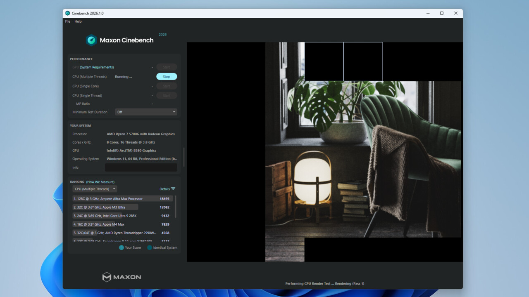Screen dimensions: 529x297
Task: Click the Start button in the GPU row
Action: click(x=167, y=67)
